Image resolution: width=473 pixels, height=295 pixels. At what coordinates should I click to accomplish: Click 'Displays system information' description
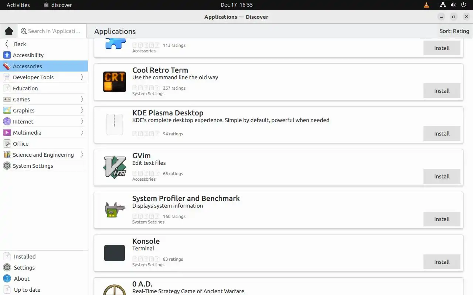[168, 206]
